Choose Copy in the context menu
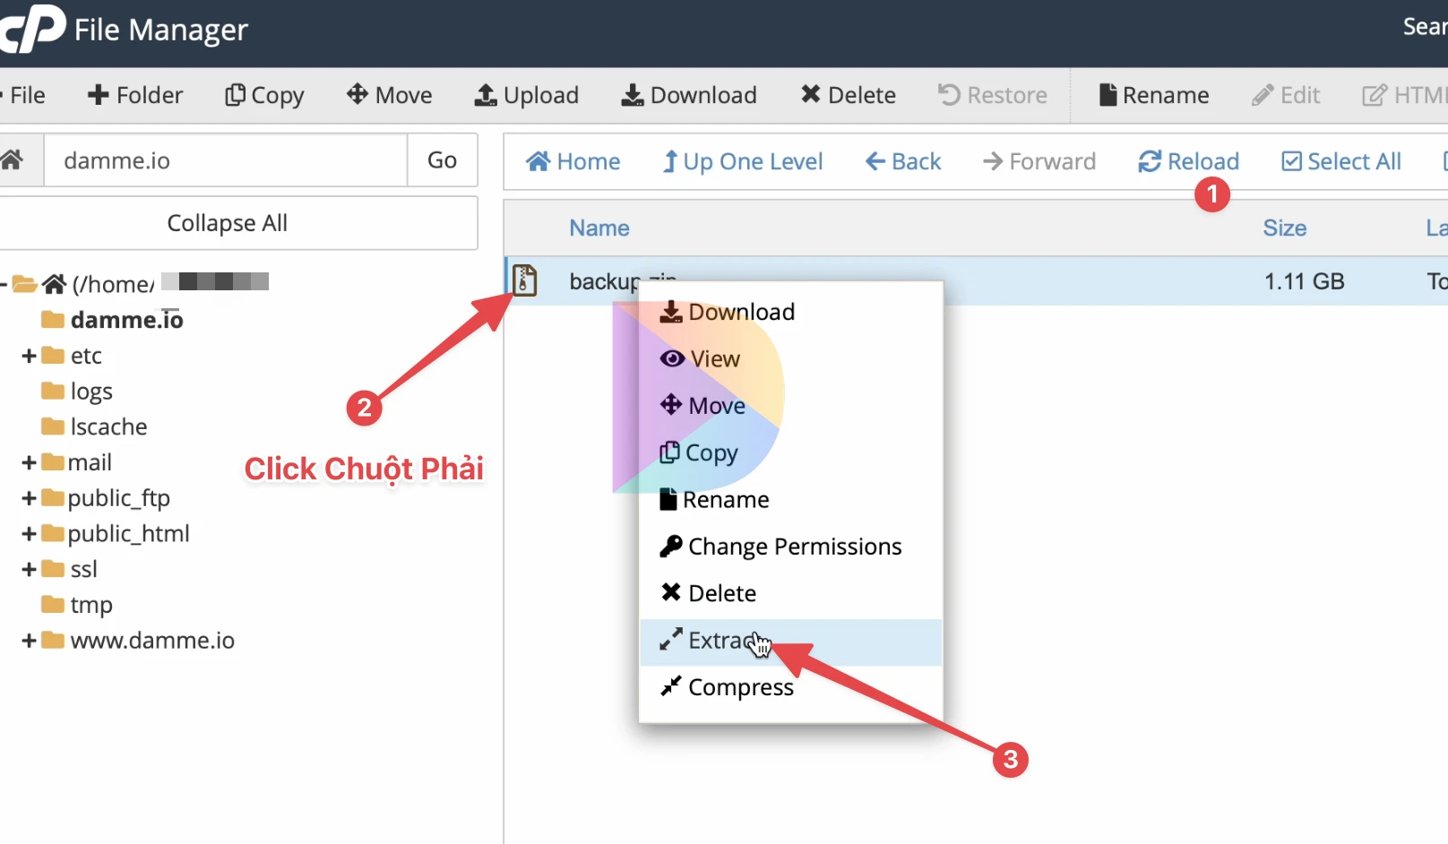The image size is (1448, 844). 790,452
